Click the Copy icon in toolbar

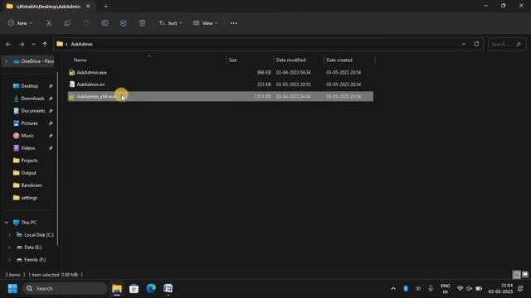pyautogui.click(x=68, y=23)
